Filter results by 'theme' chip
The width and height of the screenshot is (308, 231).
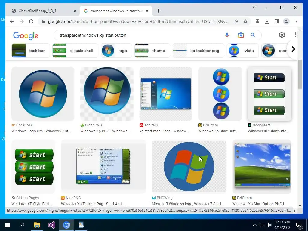(152, 51)
